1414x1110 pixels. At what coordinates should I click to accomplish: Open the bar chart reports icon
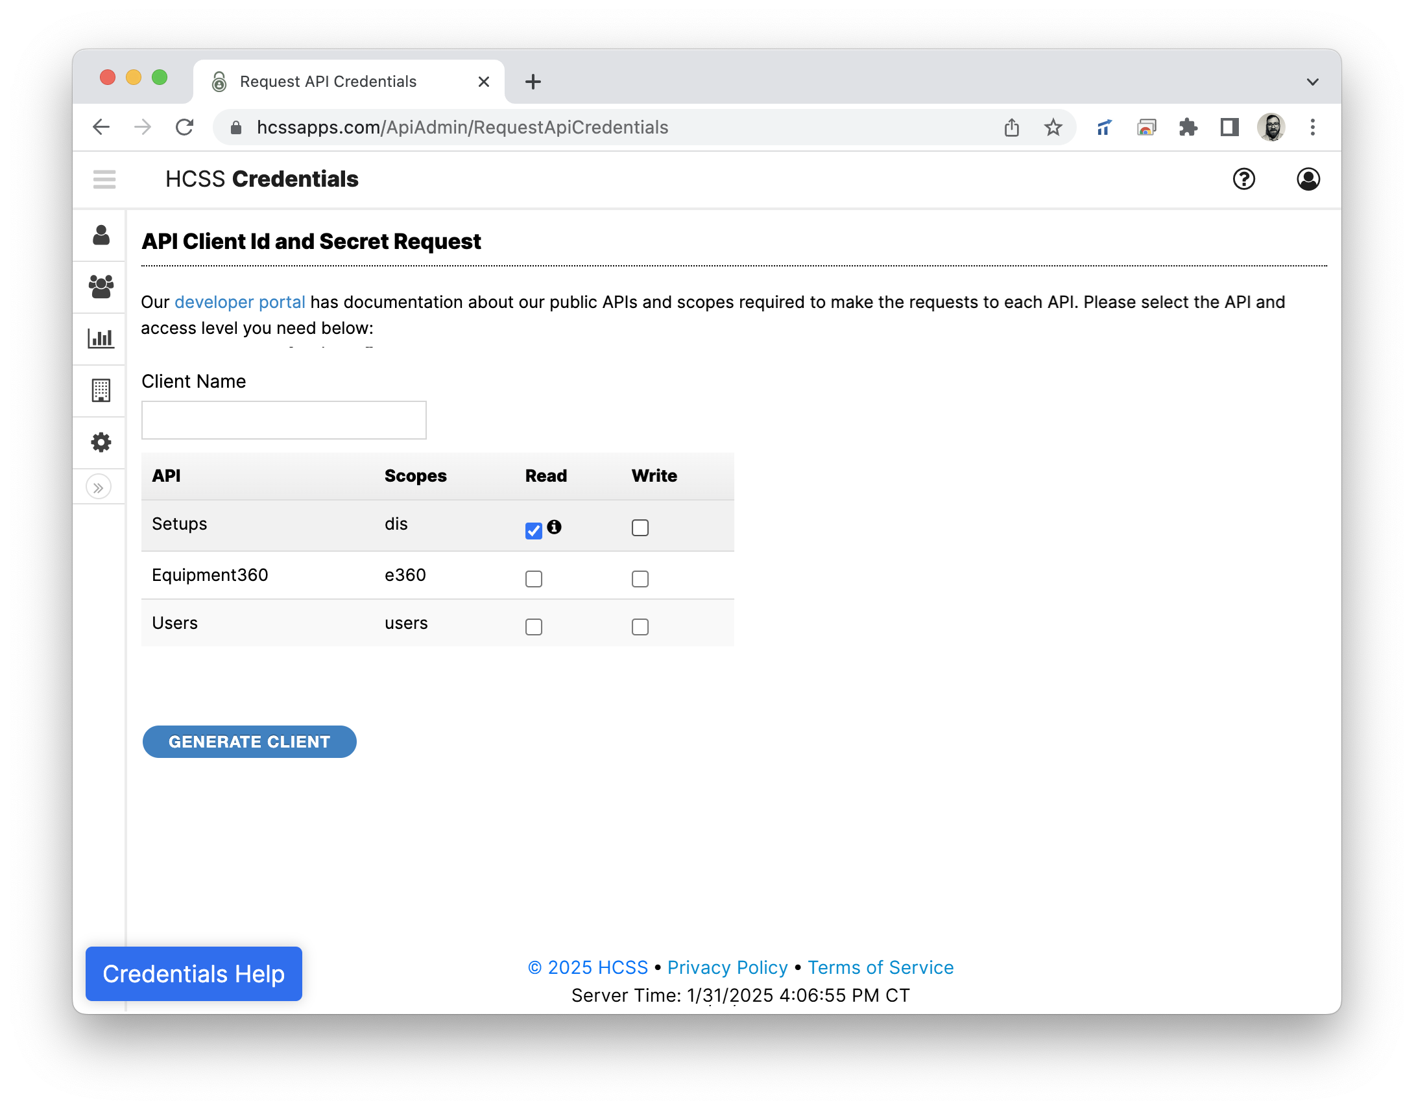pos(101,338)
